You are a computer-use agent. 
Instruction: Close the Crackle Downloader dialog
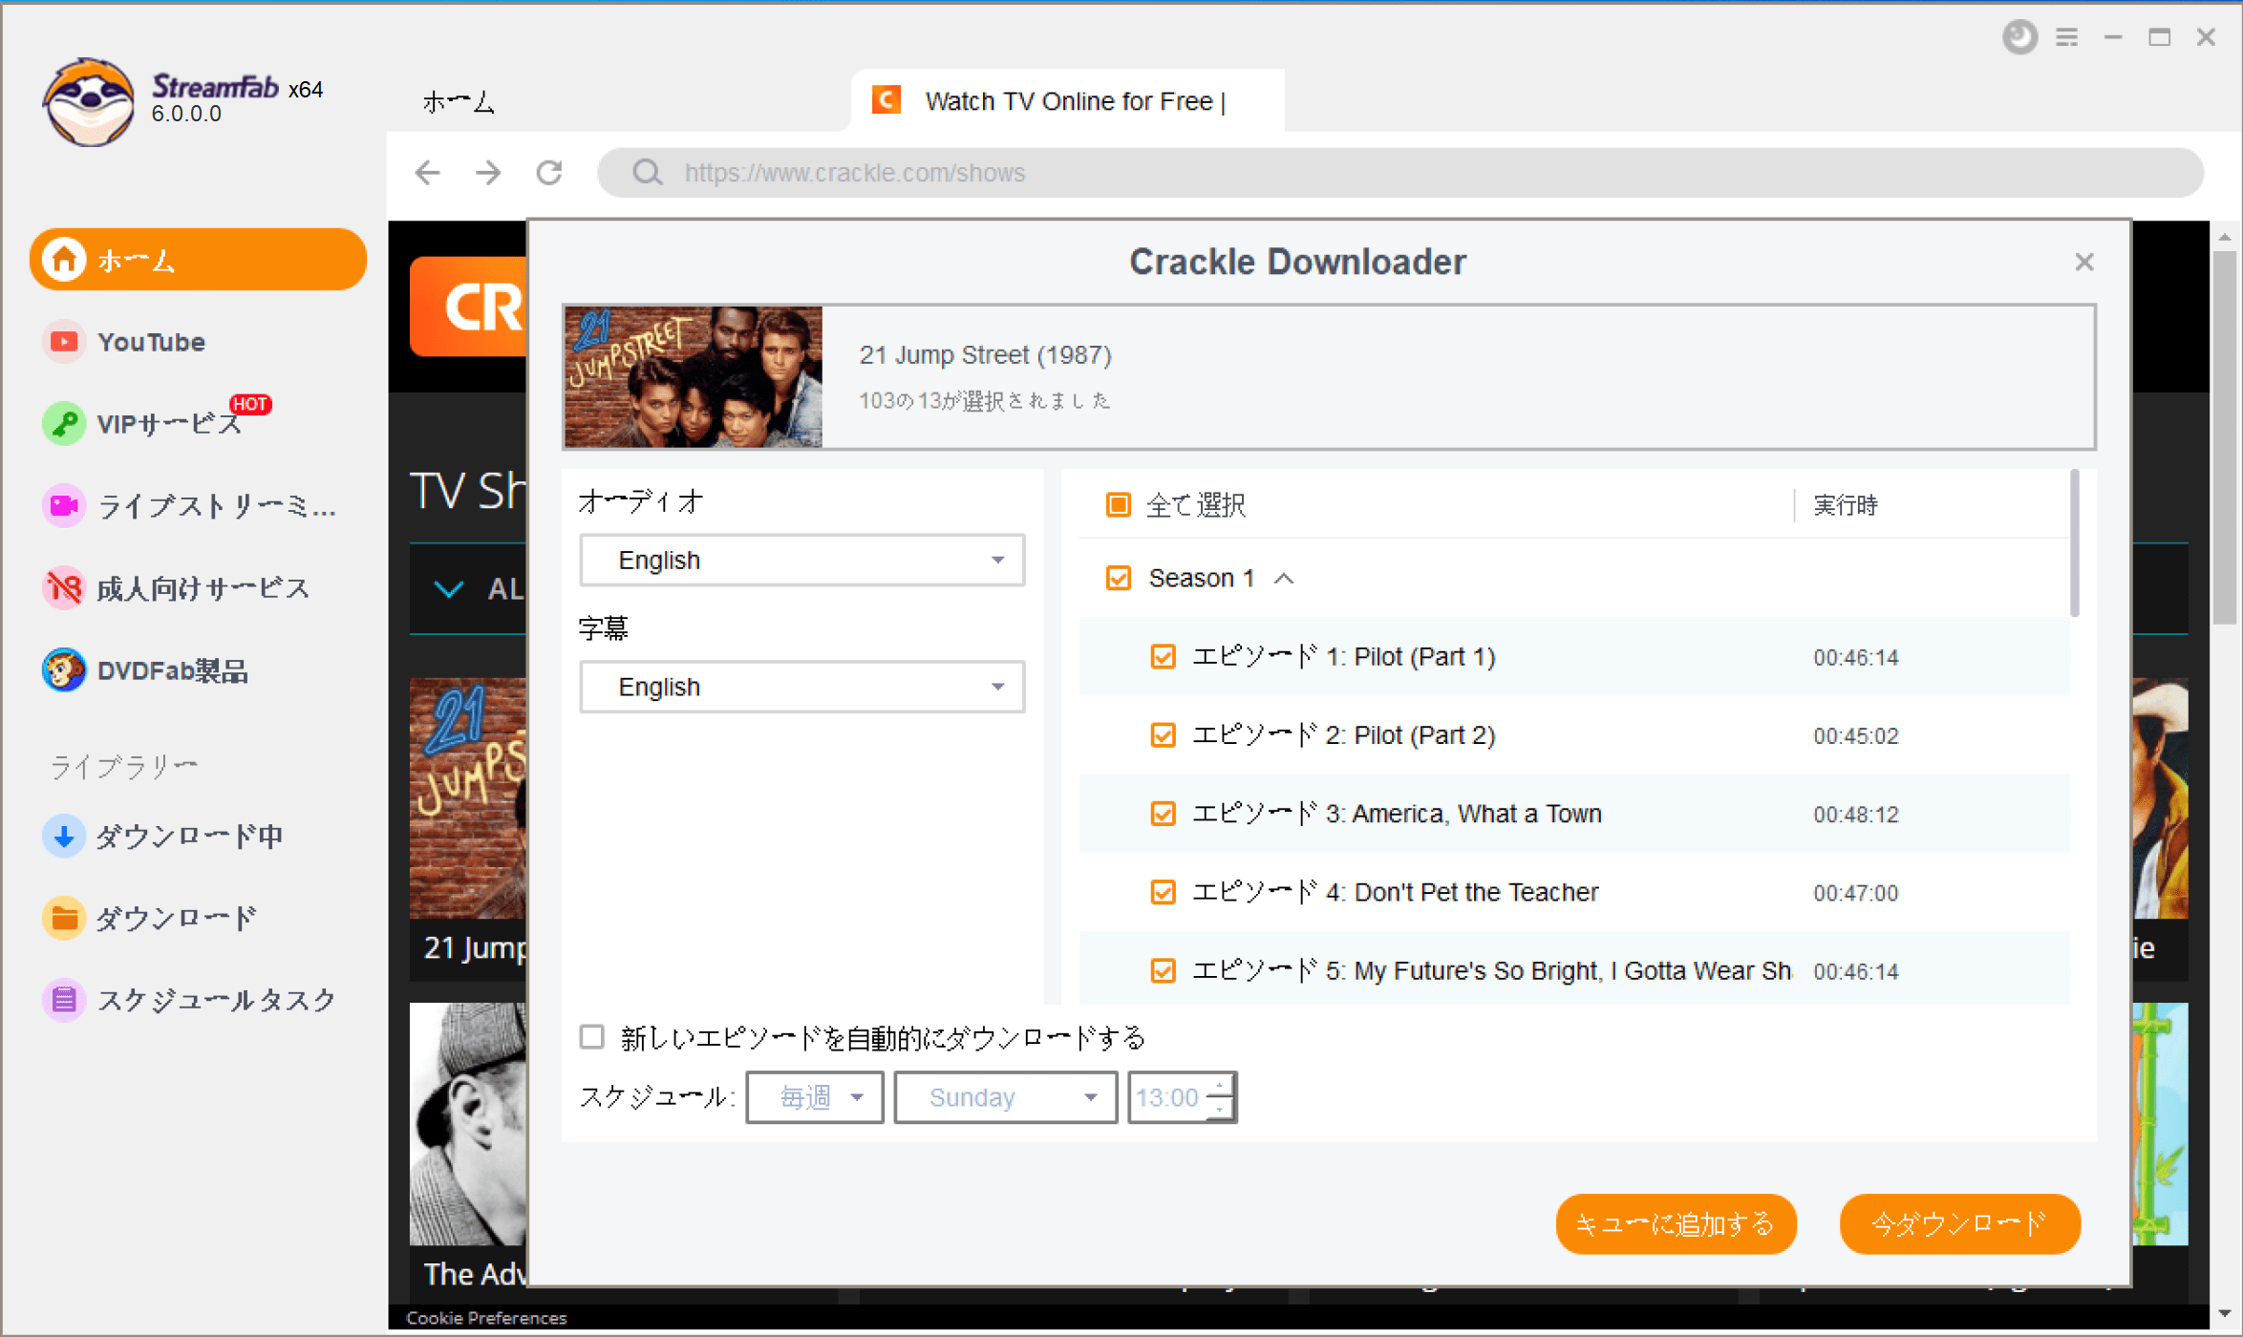click(2084, 262)
